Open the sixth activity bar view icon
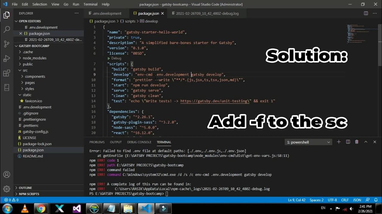Screen dimensions: 382x214 pyautogui.click(x=7, y=87)
